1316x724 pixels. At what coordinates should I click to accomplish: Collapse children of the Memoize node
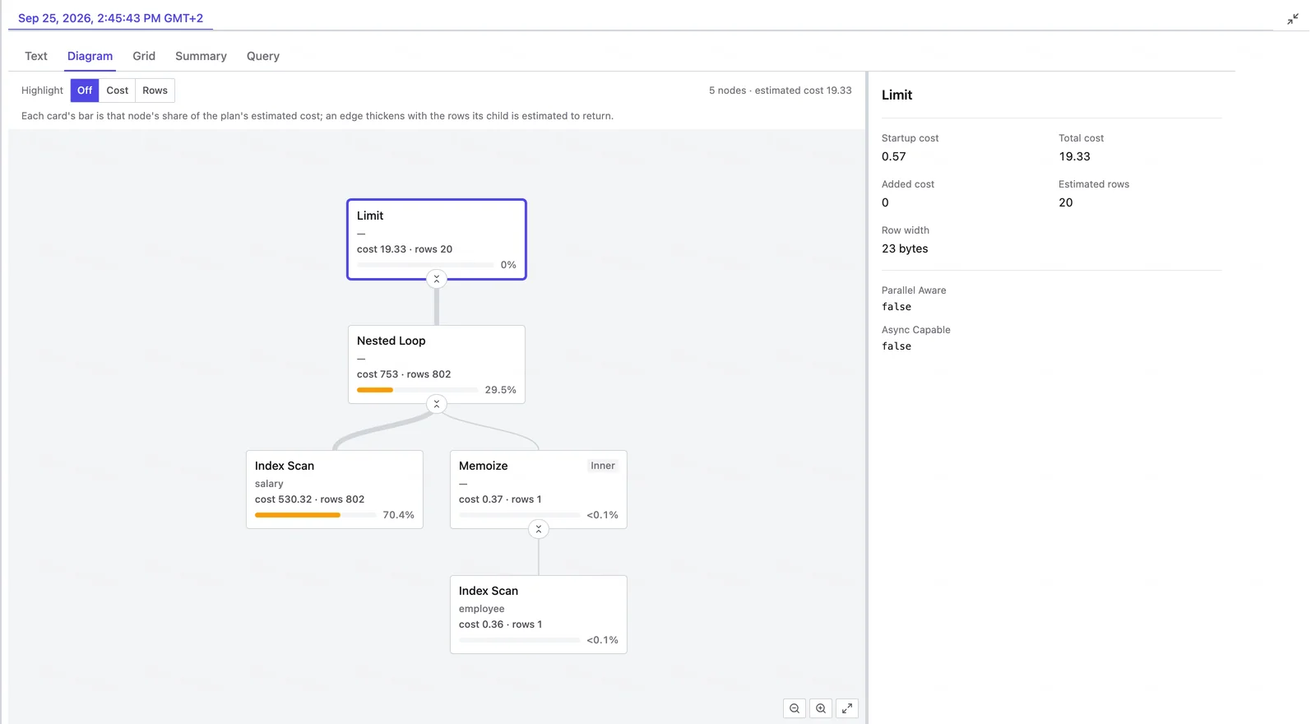coord(539,529)
